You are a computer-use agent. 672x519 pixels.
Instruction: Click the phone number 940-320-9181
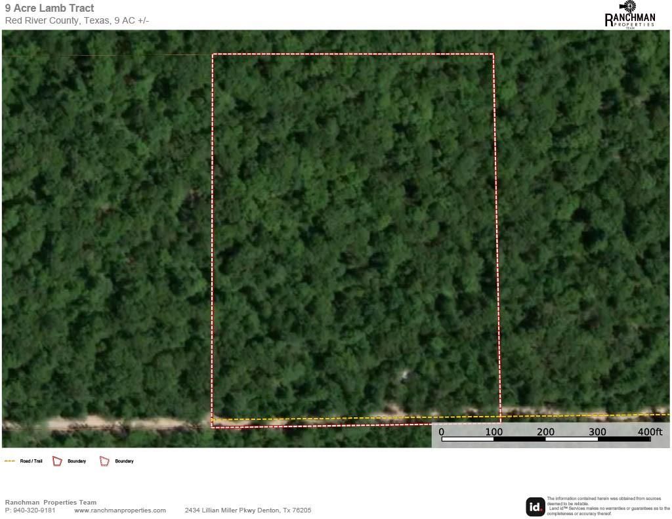[34, 510]
